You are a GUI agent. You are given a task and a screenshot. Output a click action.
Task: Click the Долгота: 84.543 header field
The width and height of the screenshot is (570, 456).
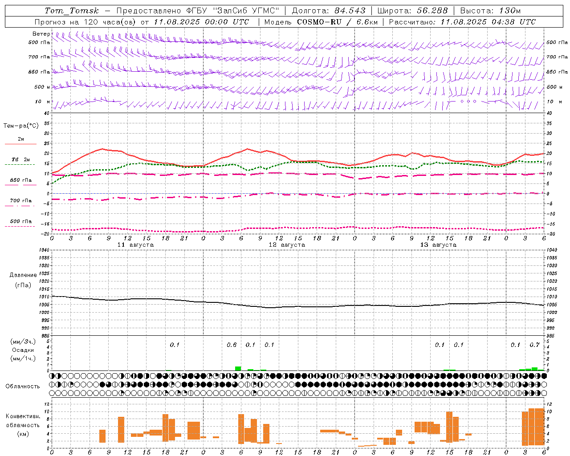point(329,11)
